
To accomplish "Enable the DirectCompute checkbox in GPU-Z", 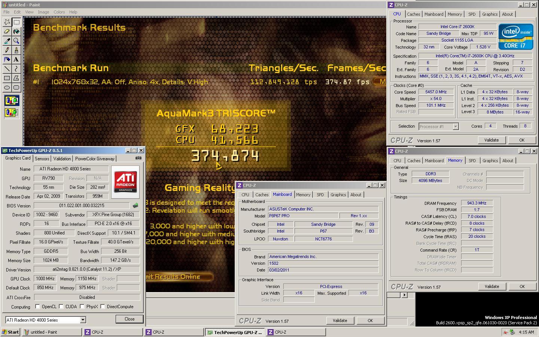I will [x=103, y=307].
